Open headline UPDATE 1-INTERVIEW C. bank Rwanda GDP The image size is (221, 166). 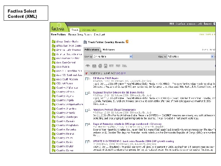(x=133, y=141)
